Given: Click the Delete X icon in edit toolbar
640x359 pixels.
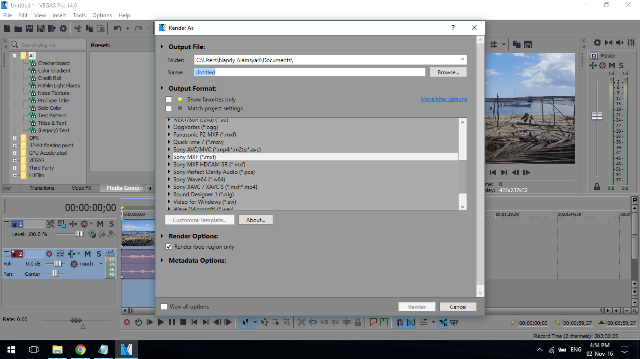Looking at the screenshot, I should coord(302,322).
